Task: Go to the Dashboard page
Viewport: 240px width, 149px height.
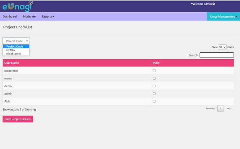Action: pyautogui.click(x=10, y=16)
